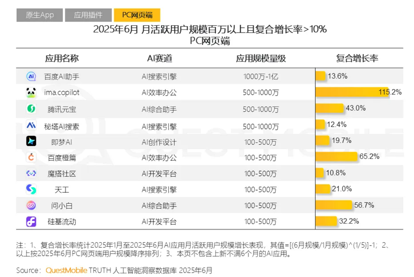414x277 pixels.
Task: Click the 魔搭社区 app icon
Action: [31, 173]
